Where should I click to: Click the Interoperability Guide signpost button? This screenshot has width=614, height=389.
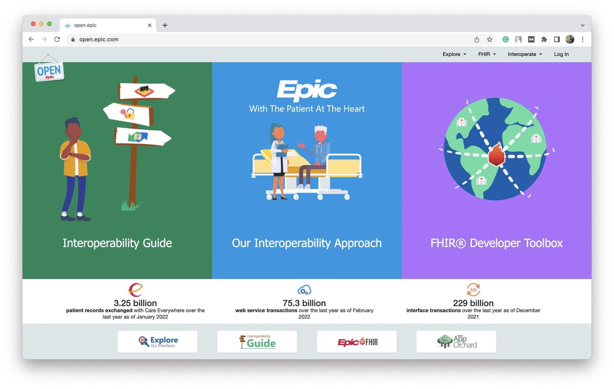(x=257, y=341)
